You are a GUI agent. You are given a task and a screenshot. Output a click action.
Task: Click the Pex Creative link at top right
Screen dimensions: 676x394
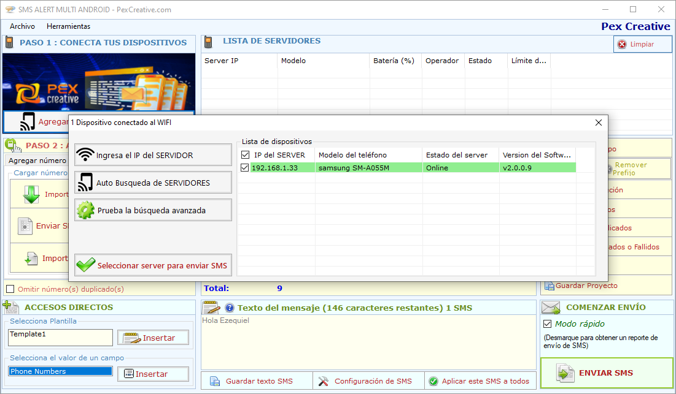pos(635,26)
